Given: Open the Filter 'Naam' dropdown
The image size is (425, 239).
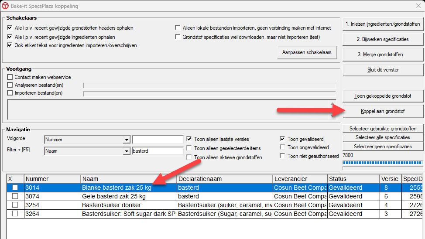Looking at the screenshot, I should click(x=126, y=151).
